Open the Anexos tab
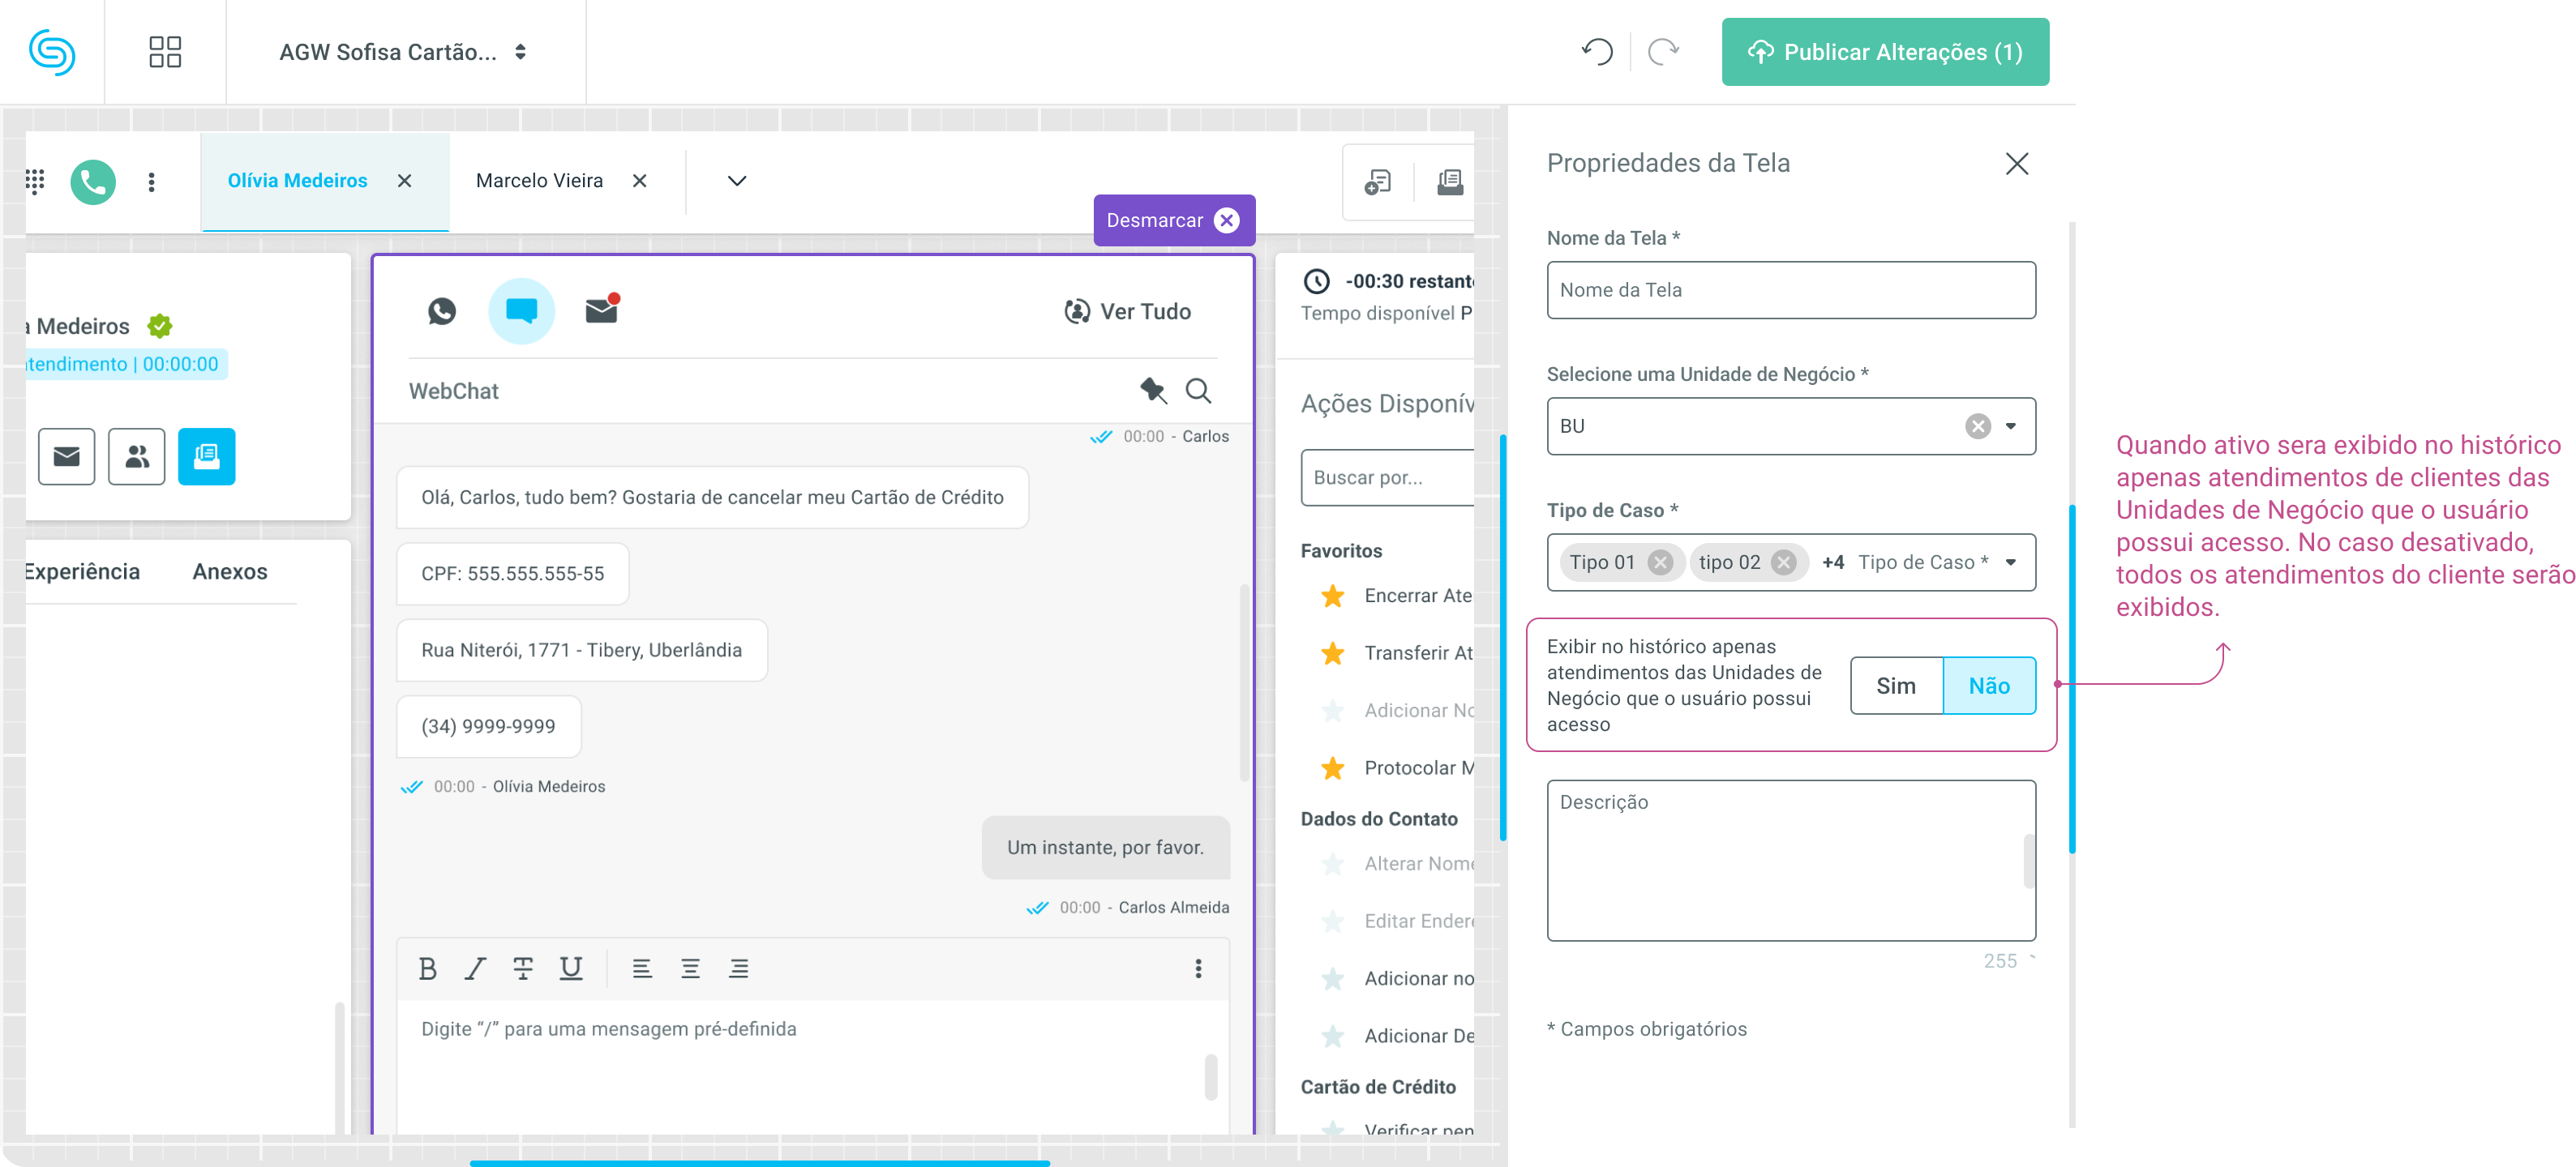This screenshot has height=1167, width=2576. [x=230, y=571]
